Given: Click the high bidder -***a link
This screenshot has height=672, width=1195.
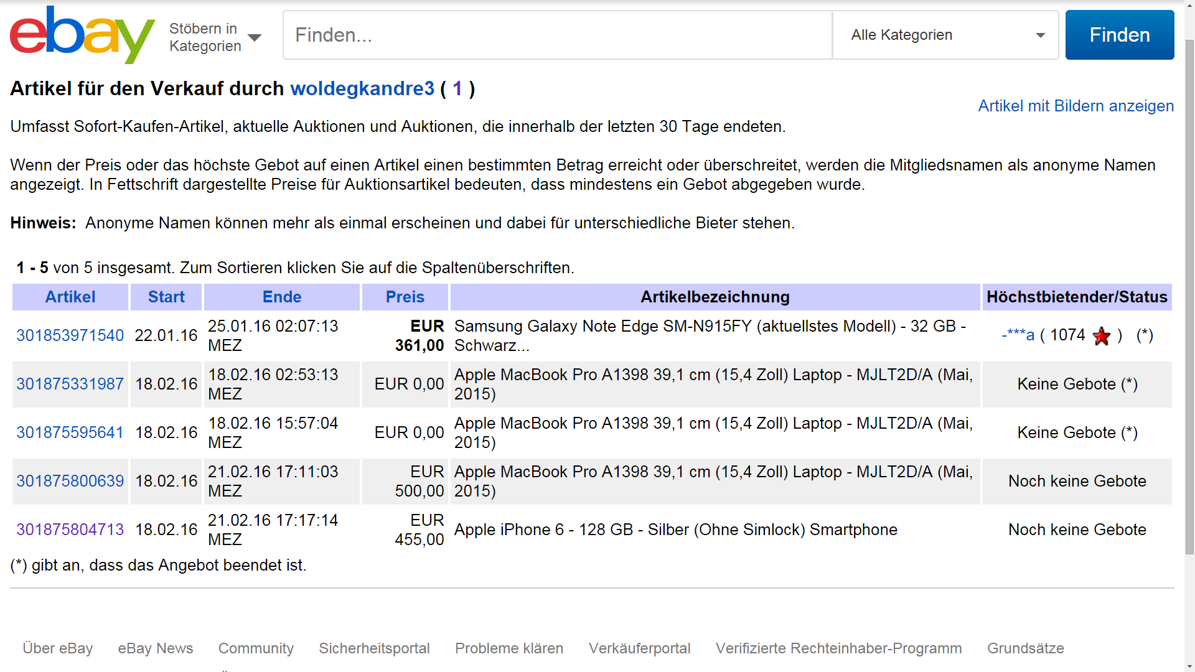Looking at the screenshot, I should point(1018,336).
